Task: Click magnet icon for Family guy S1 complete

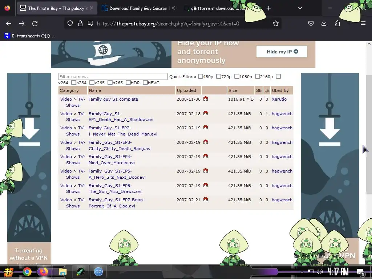Action: click(x=206, y=99)
